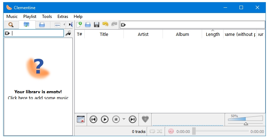The image size is (268, 140).
Task: Stop playback with the Stop button
Action: click(116, 119)
